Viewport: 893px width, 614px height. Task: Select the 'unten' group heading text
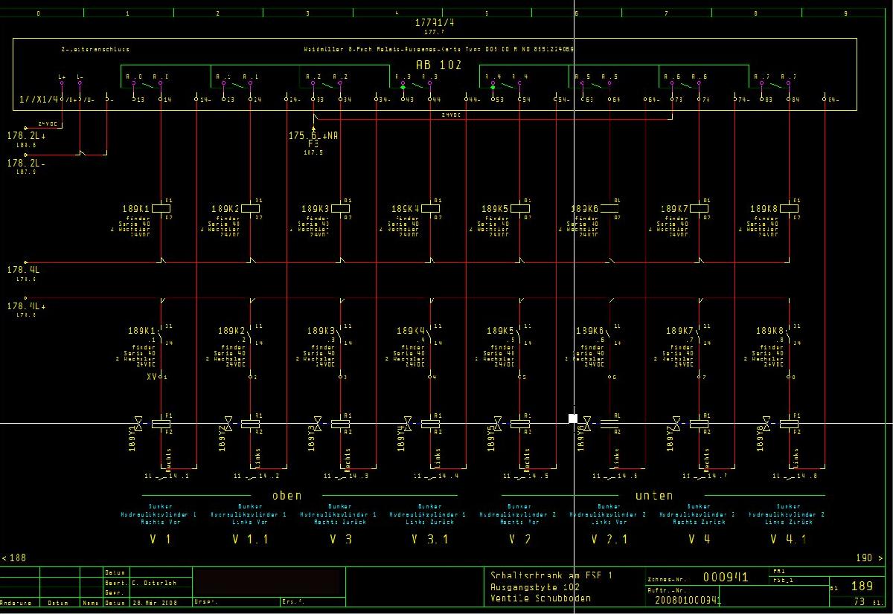click(653, 495)
